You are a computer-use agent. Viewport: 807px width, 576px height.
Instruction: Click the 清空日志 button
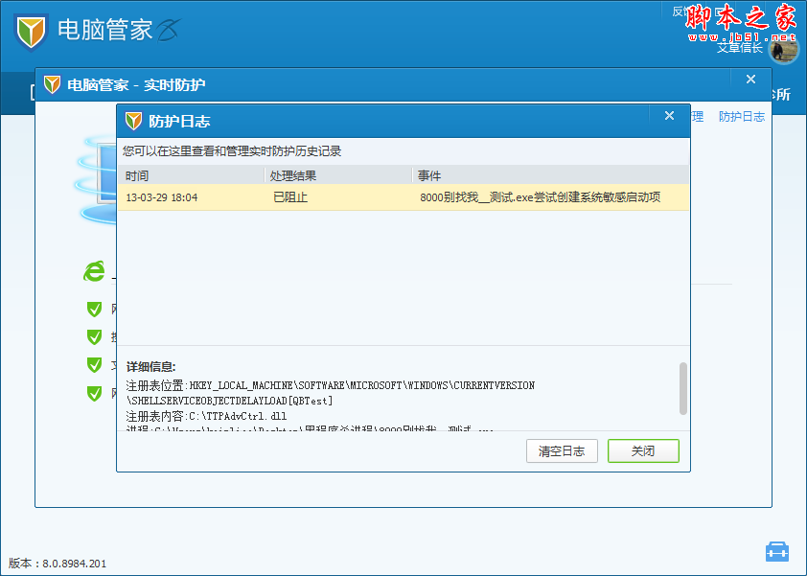[562, 450]
